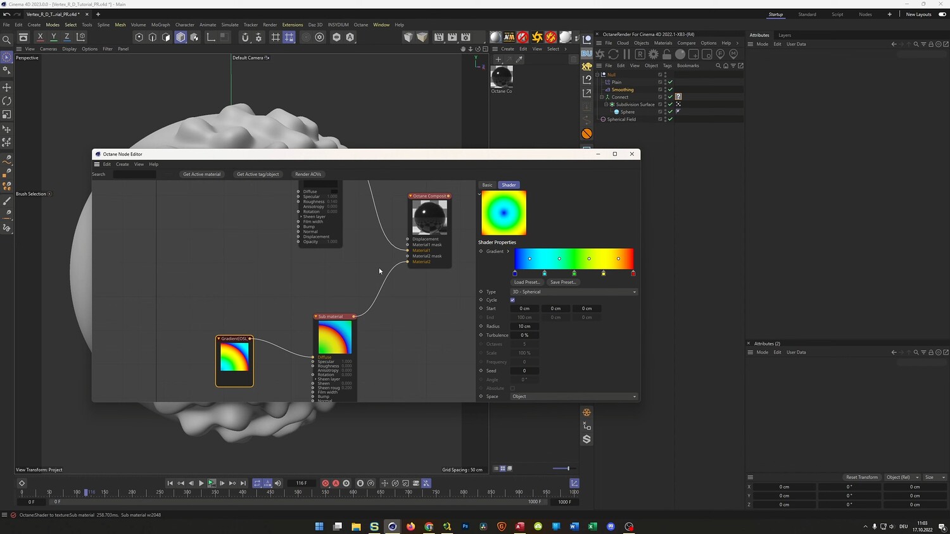Select the Scale tool in left toolbar
Image resolution: width=950 pixels, height=534 pixels.
(7, 115)
